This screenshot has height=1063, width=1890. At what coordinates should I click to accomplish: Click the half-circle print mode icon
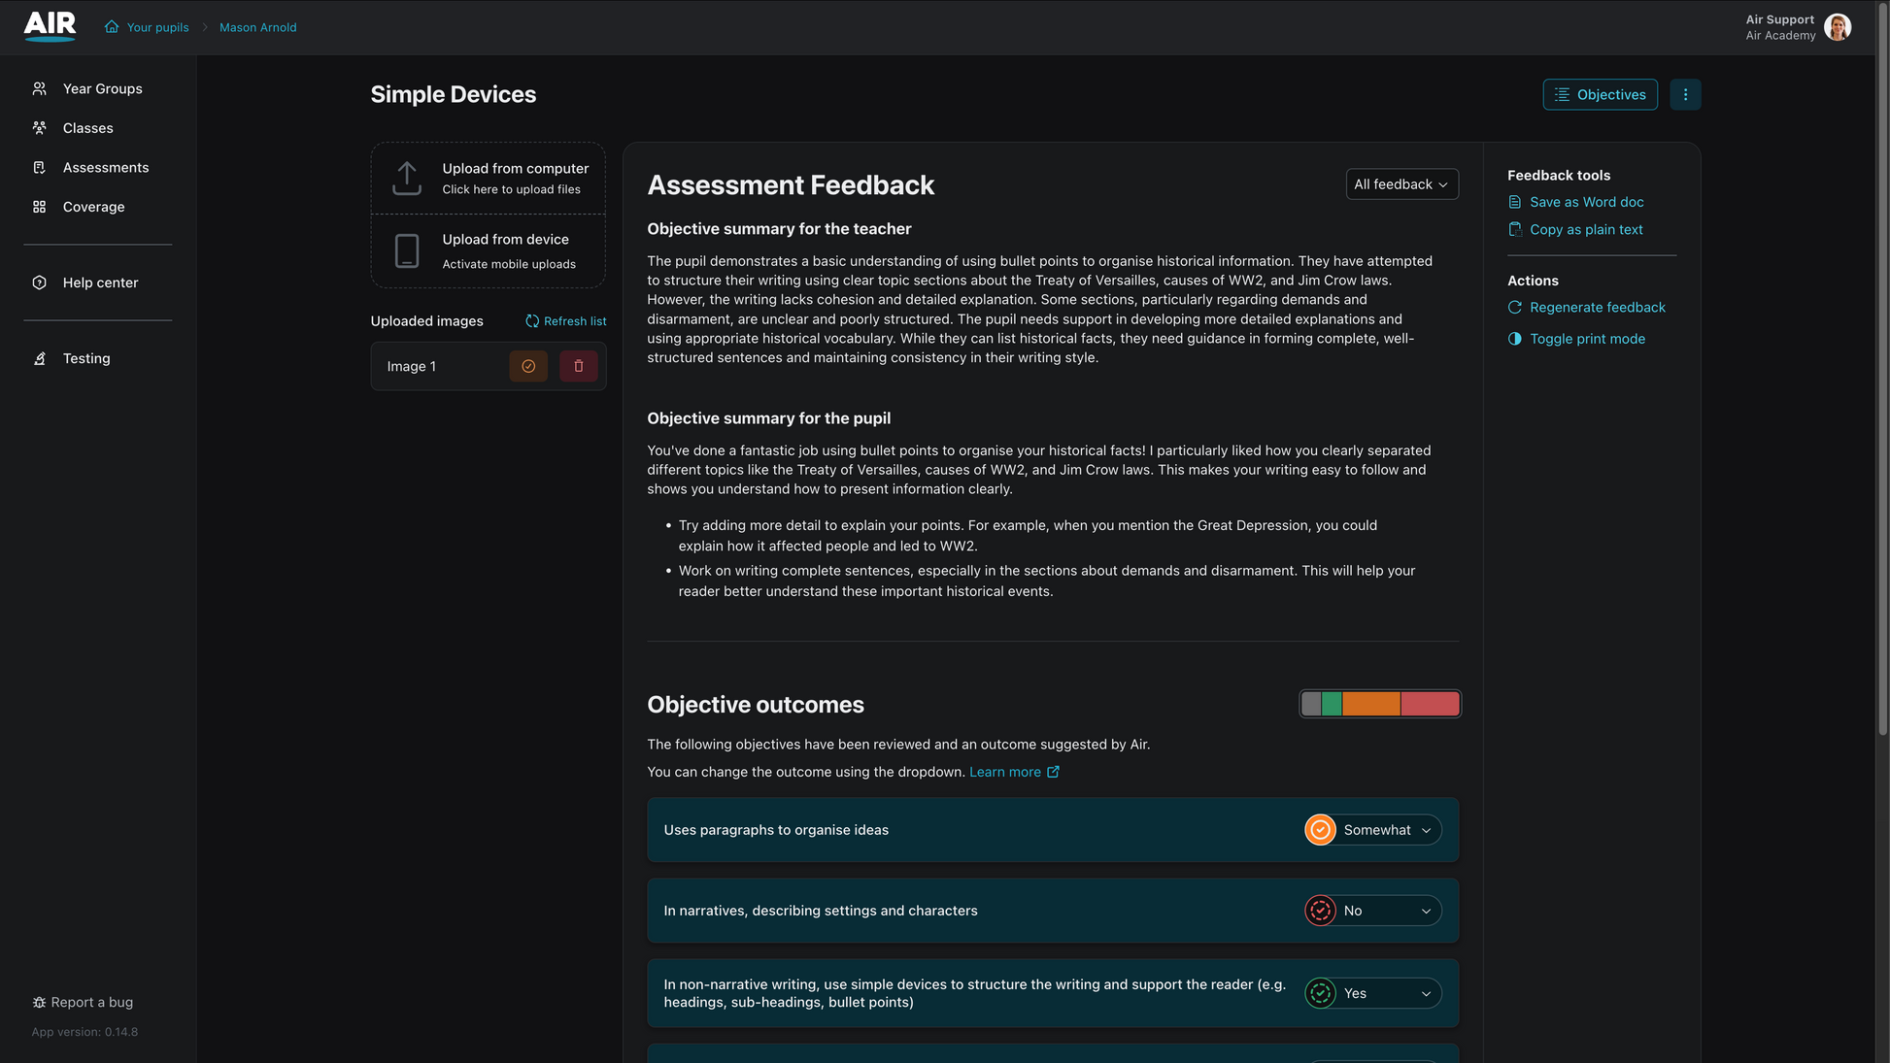pyautogui.click(x=1514, y=339)
